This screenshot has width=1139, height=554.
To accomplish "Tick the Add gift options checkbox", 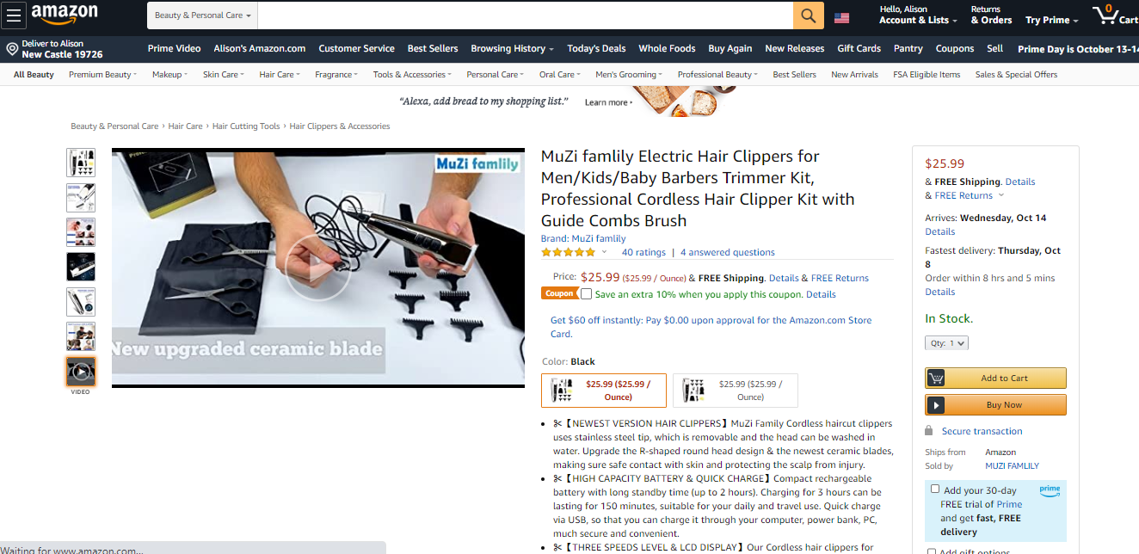I will coord(932,551).
